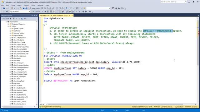Refresh the Object Explorer tree

click(x=22, y=19)
